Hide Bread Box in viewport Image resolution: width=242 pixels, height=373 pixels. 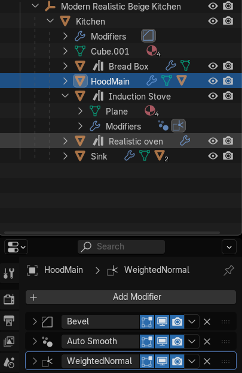coord(213,66)
